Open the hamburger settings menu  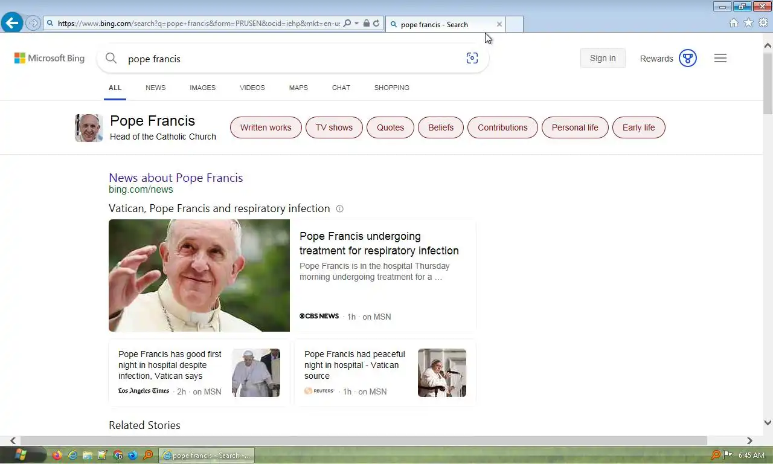[720, 58]
